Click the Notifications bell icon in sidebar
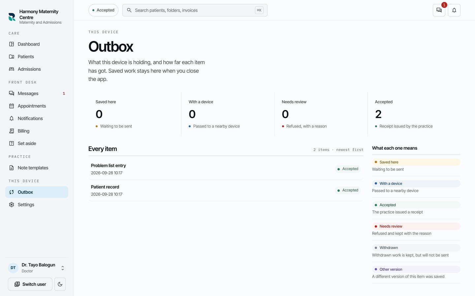 click(12, 118)
